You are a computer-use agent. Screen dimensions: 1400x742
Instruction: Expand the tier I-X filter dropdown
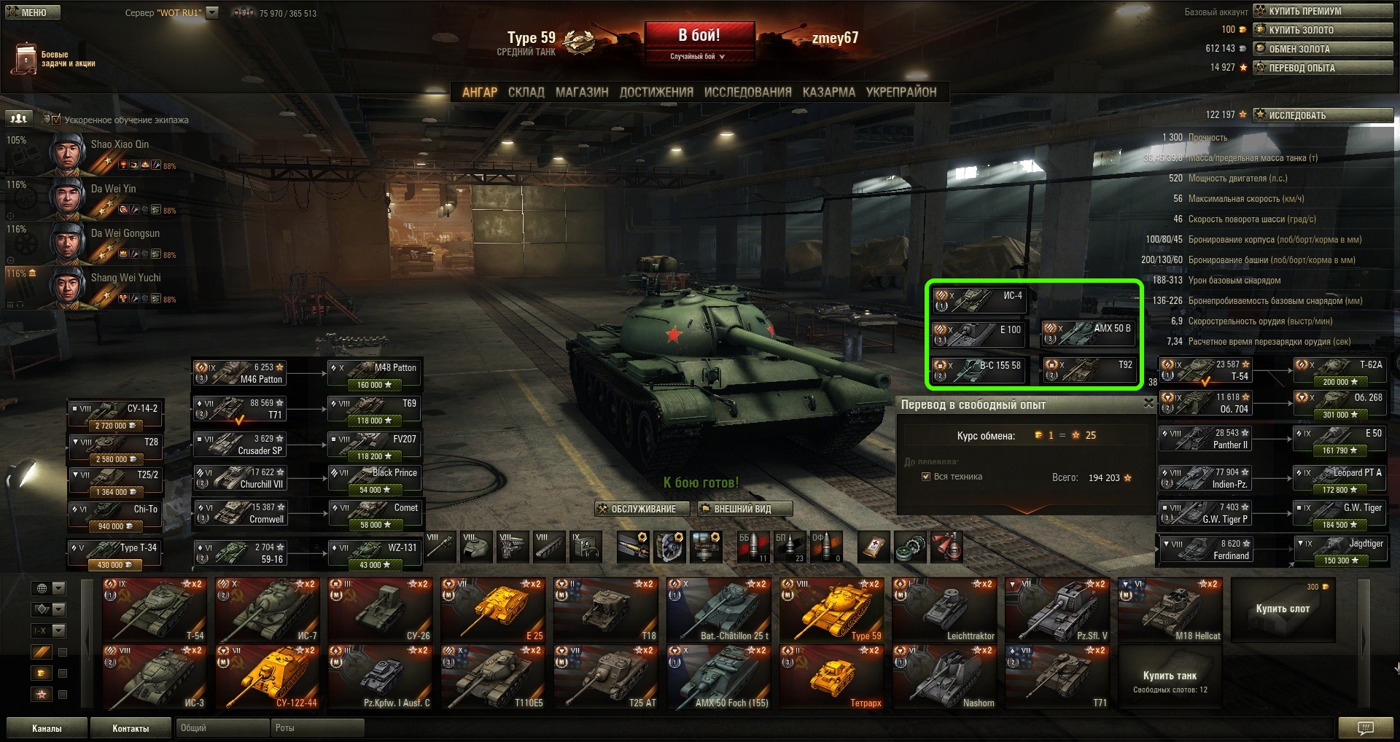49,630
